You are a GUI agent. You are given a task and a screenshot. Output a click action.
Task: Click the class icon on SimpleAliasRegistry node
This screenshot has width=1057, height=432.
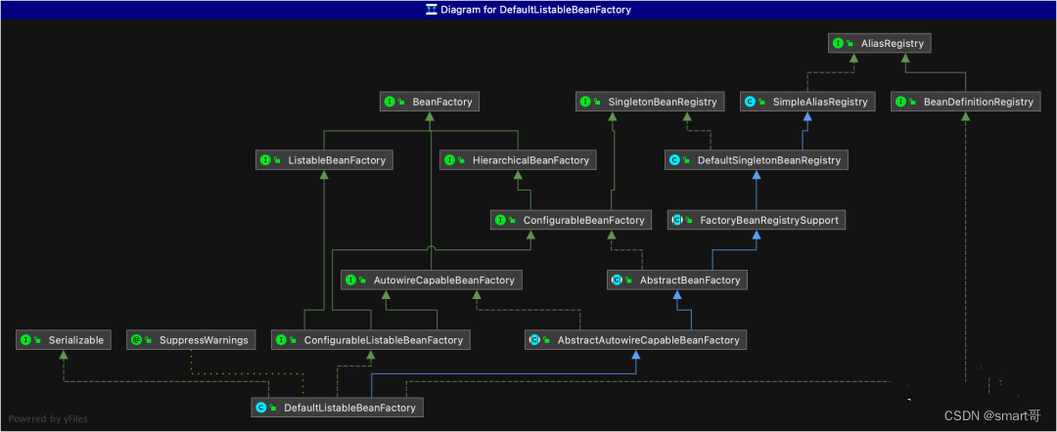click(x=750, y=103)
